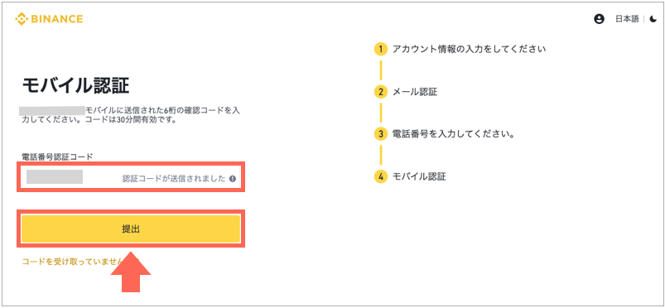This screenshot has height=308, width=665.
Task: Select step 4 numbered circle icon
Action: (381, 177)
